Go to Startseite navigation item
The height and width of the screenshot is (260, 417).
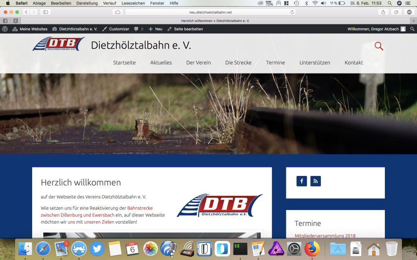[x=124, y=63]
